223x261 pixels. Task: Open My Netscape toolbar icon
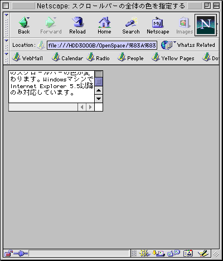(x=158, y=25)
